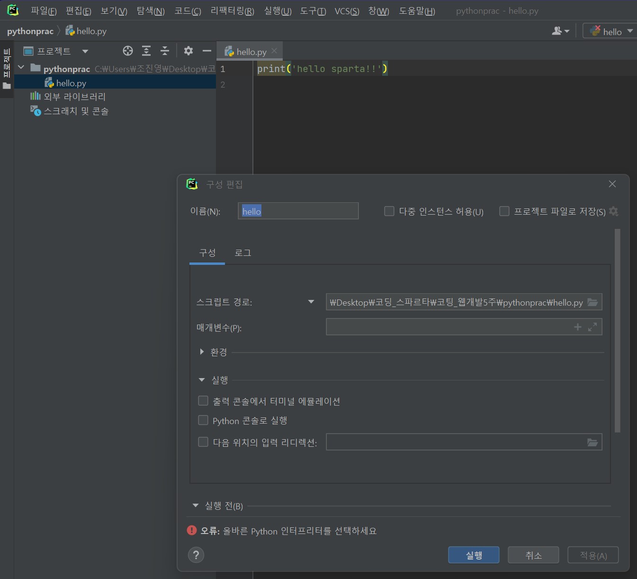The height and width of the screenshot is (579, 637).
Task: Browse the script path with the folder icon
Action: (x=592, y=302)
